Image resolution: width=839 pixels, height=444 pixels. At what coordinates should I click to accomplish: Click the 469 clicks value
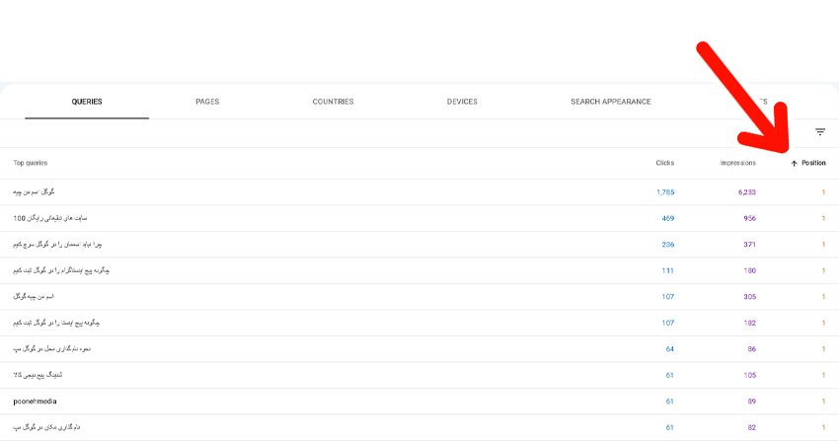click(668, 218)
